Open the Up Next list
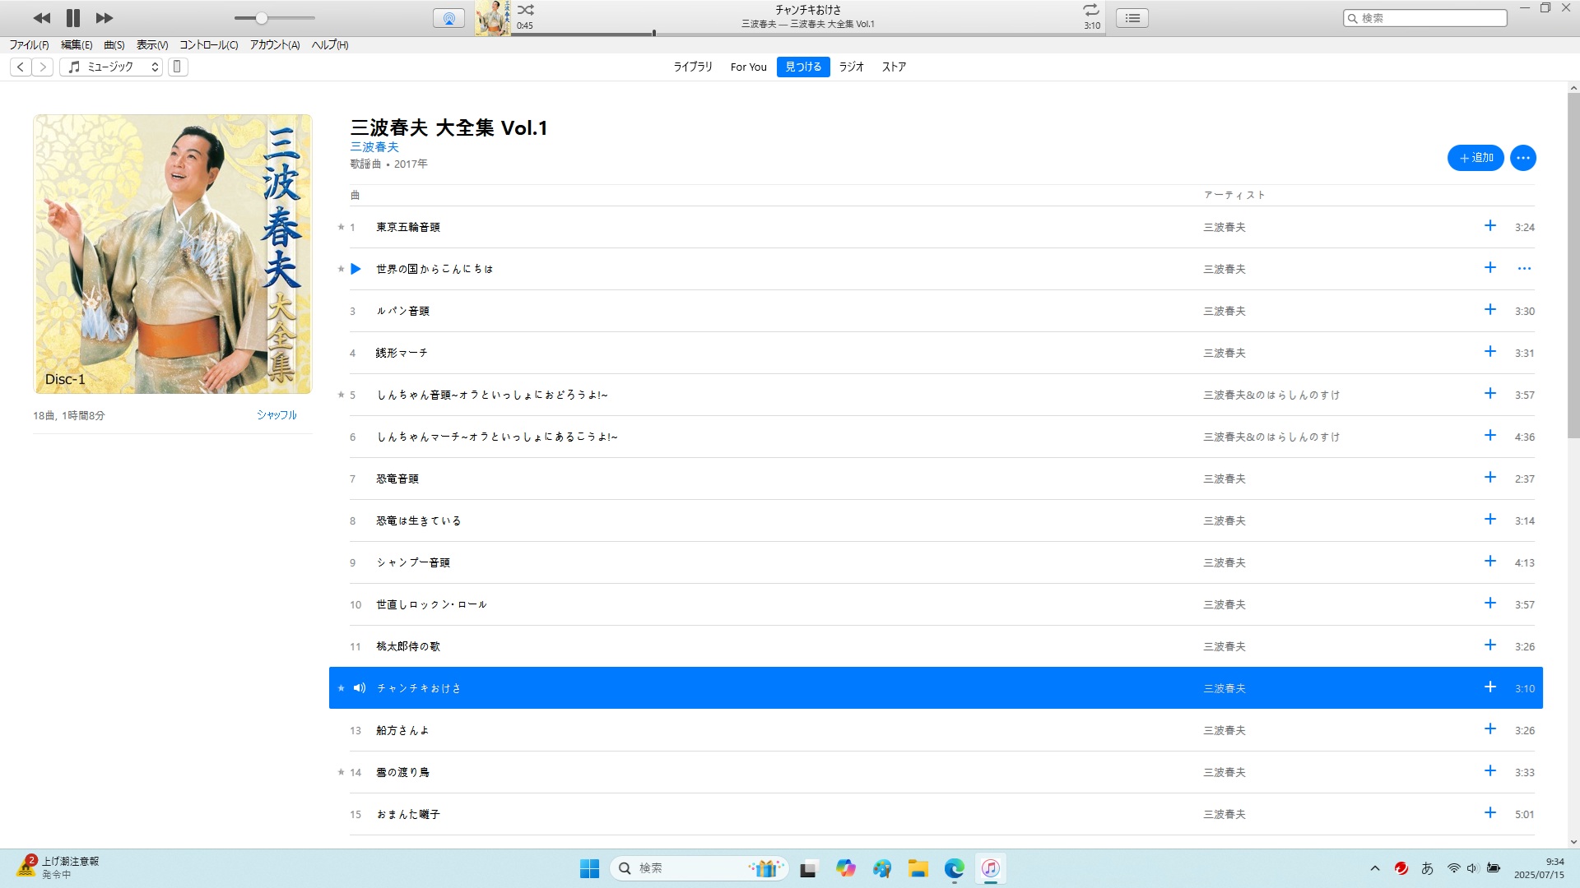1580x888 pixels. tap(1132, 18)
